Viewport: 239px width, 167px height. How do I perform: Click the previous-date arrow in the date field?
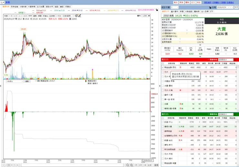231,7
